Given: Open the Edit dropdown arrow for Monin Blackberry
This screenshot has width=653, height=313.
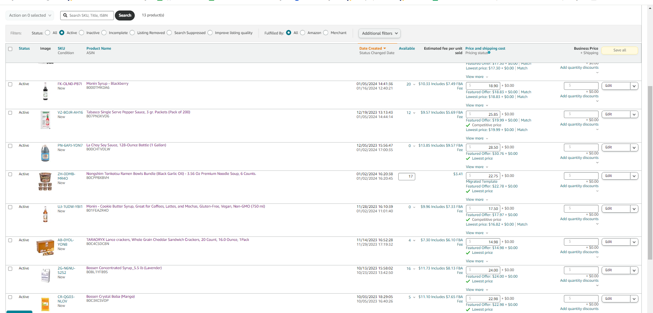Looking at the screenshot, I should coord(634,86).
